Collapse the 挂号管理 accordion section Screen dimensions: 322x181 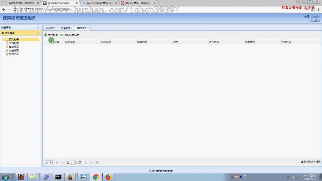[x=38, y=33]
